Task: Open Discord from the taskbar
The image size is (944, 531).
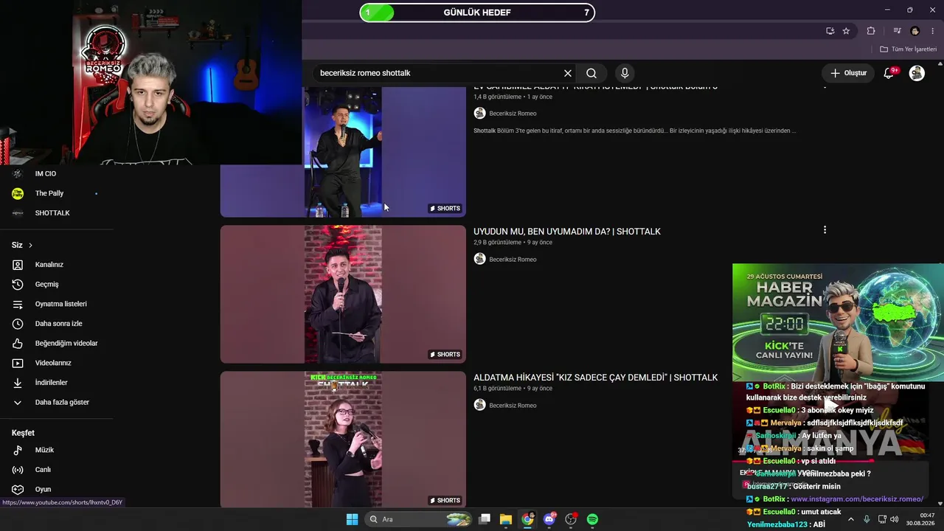Action: [x=549, y=519]
